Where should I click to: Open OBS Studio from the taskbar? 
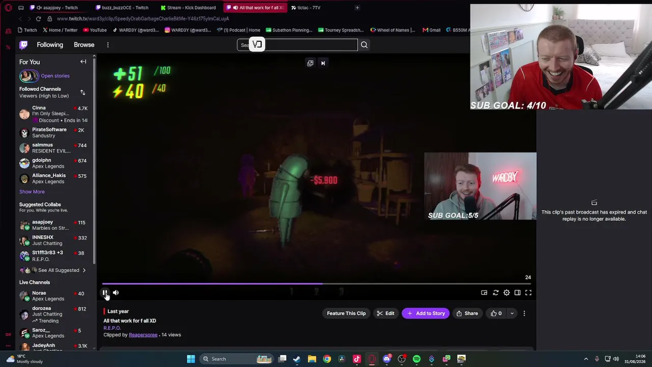click(401, 359)
